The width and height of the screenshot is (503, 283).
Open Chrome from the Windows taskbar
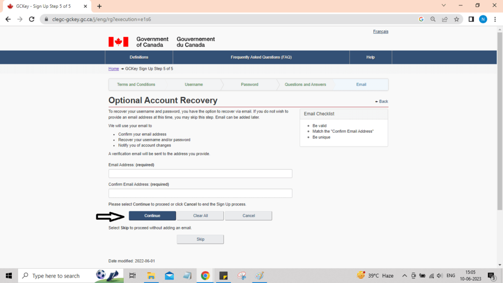205,276
